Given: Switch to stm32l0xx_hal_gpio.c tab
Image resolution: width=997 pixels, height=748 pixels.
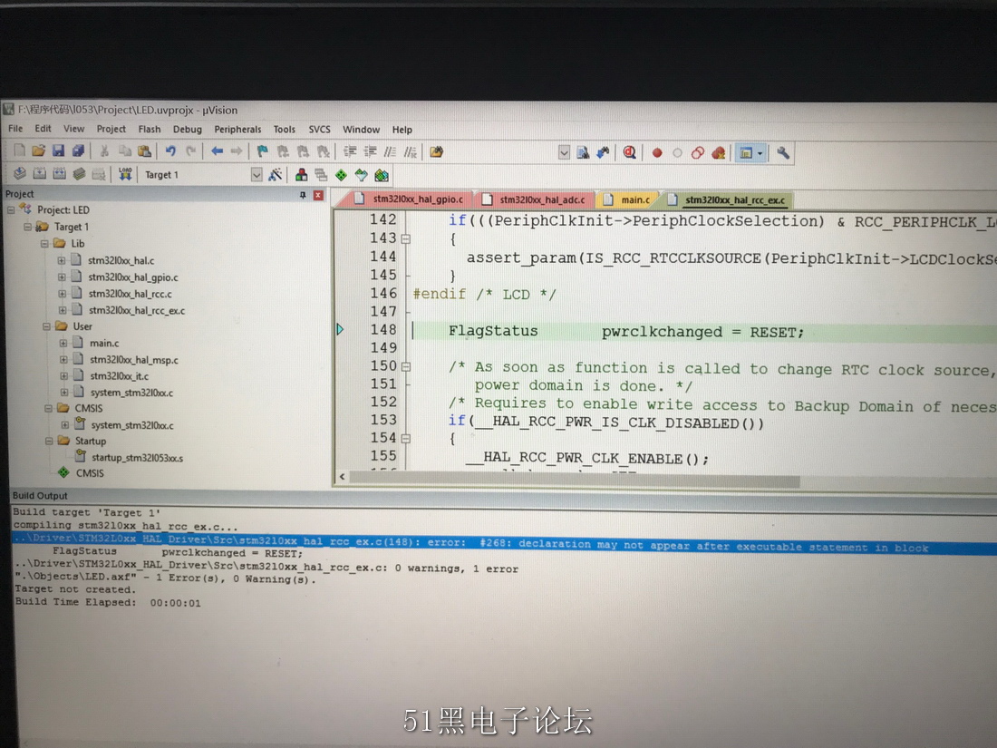Looking at the screenshot, I should point(410,199).
